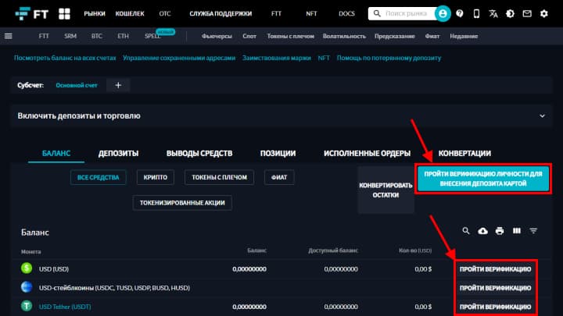Open the table filter list icon
Screen dimensions: 563x316
coord(534,231)
